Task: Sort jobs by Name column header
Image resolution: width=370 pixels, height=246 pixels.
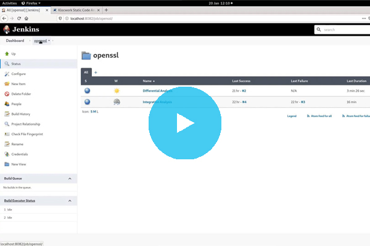Action: pyautogui.click(x=149, y=81)
